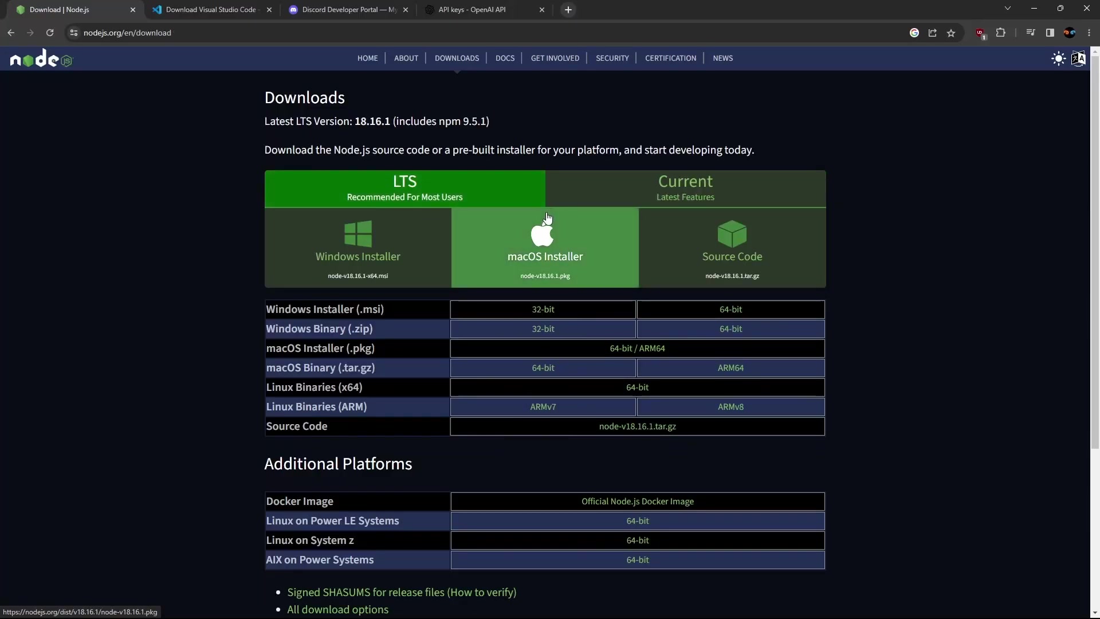Download Linux Binaries (x64) 64-bit

637,387
